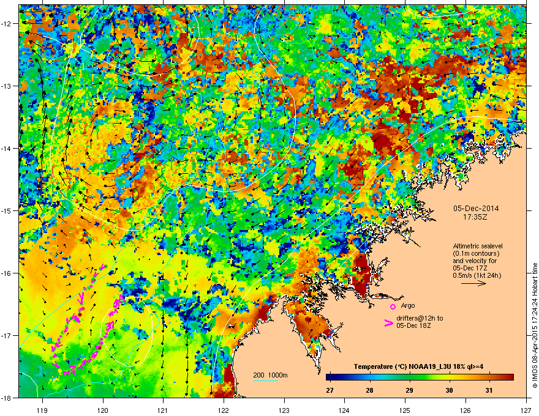The image size is (539, 416).
Task: Click the time label 17:35Z
Action: point(476,217)
